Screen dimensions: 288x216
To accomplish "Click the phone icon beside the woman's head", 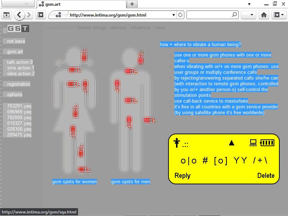I will pos(84,55).
